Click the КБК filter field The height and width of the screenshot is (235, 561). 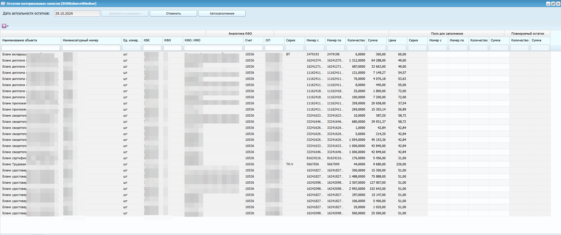[x=152, y=48]
